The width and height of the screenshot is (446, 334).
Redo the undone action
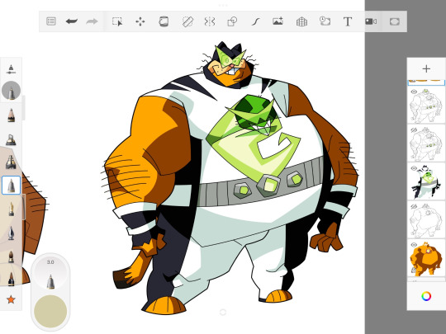[92, 21]
